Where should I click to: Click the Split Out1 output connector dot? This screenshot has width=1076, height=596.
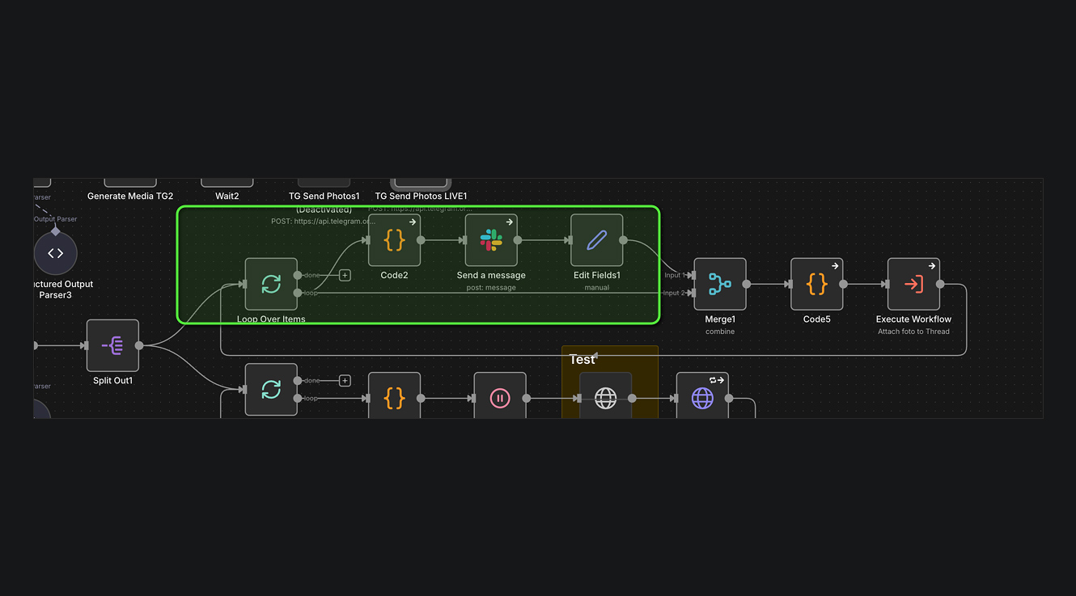tap(139, 345)
